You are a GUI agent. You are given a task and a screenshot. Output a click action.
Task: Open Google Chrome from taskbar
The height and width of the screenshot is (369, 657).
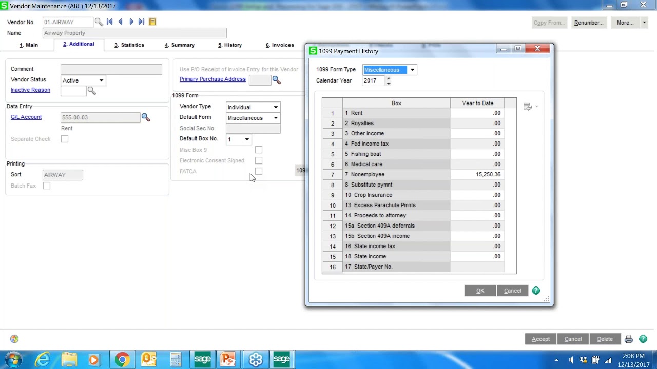122,359
